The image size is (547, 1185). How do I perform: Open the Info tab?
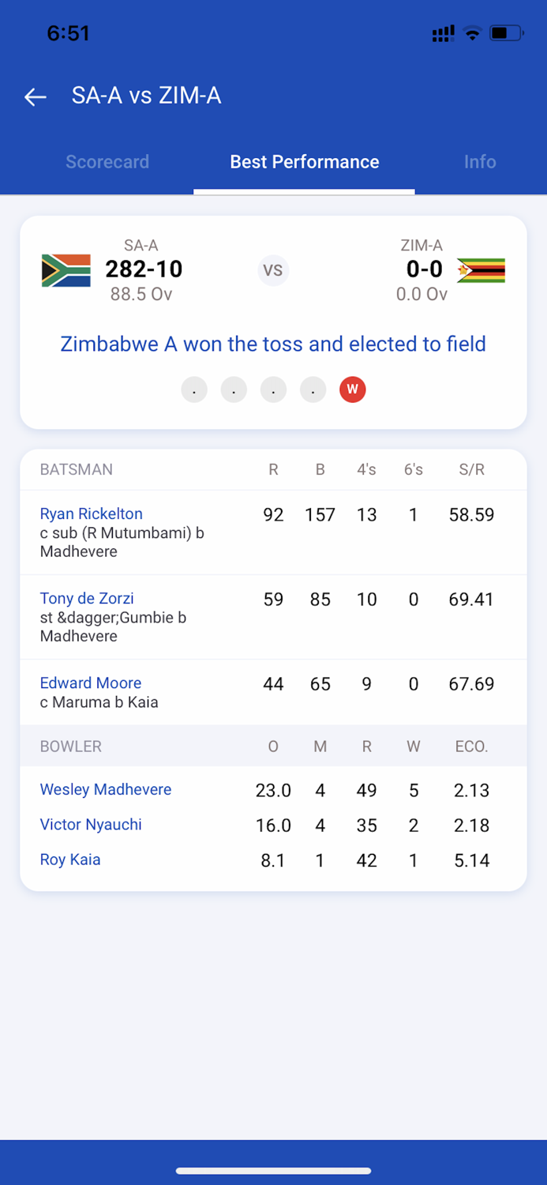(481, 162)
